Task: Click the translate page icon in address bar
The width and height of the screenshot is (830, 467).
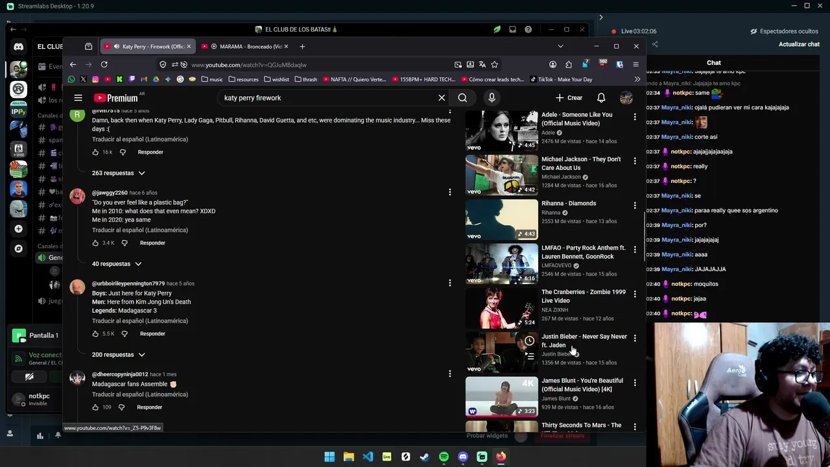Action: coord(482,64)
